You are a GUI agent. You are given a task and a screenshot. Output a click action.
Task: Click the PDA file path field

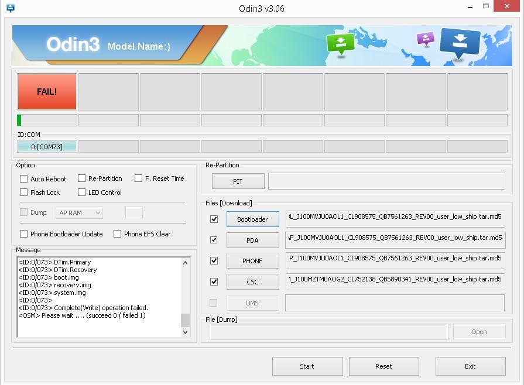point(395,240)
